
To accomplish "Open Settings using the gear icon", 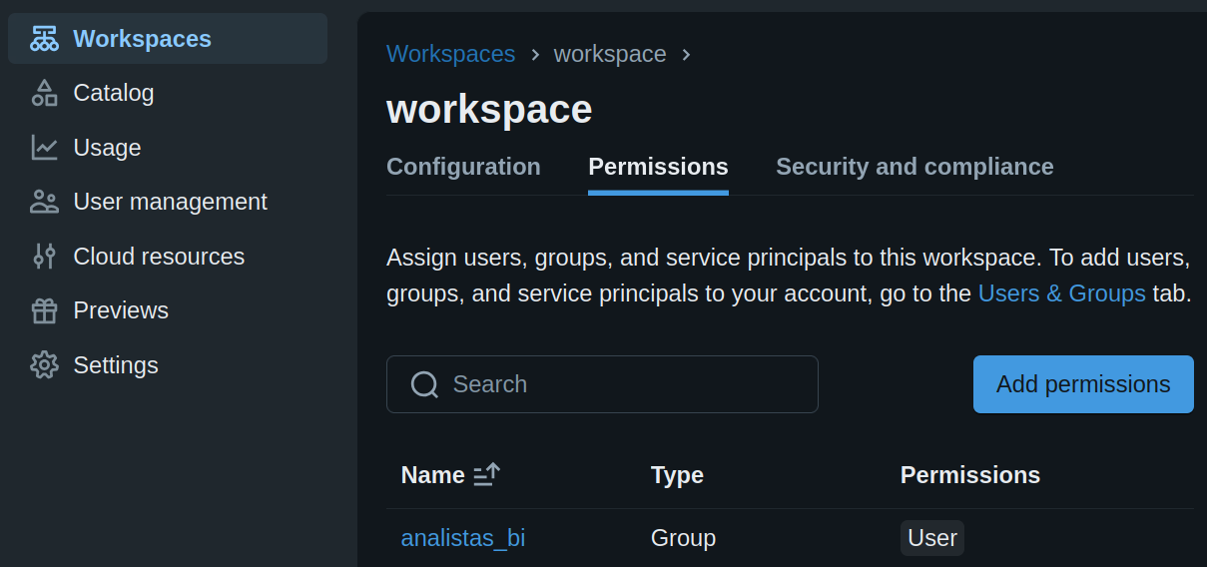I will tap(44, 365).
